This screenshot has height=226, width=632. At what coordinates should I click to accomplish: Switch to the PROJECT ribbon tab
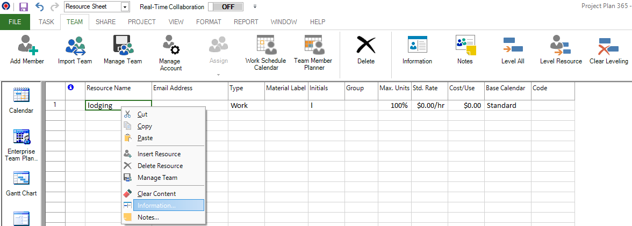pyautogui.click(x=142, y=22)
